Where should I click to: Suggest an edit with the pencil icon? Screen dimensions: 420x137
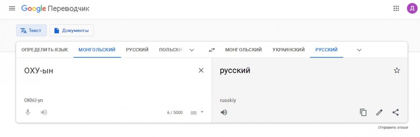tap(379, 112)
